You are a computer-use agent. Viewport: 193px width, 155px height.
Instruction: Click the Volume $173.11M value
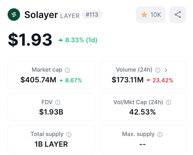[128, 80]
